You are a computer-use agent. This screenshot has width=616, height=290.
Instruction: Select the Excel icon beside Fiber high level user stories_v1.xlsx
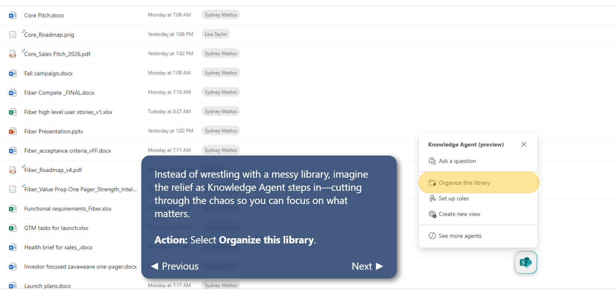tap(12, 112)
